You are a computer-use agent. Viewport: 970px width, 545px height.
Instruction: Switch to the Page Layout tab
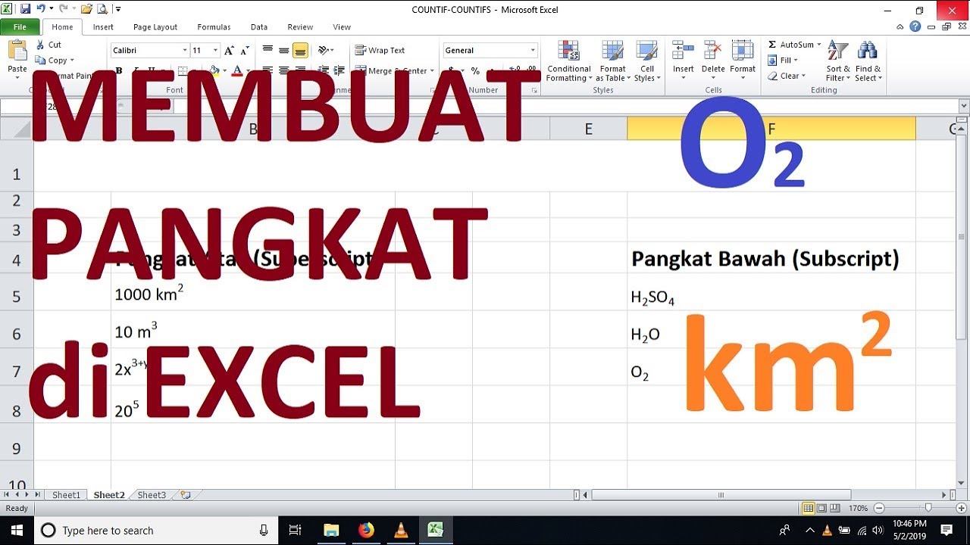point(155,26)
